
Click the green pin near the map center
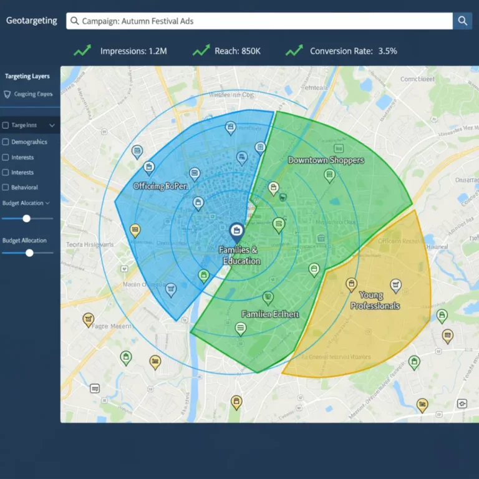pos(279,225)
